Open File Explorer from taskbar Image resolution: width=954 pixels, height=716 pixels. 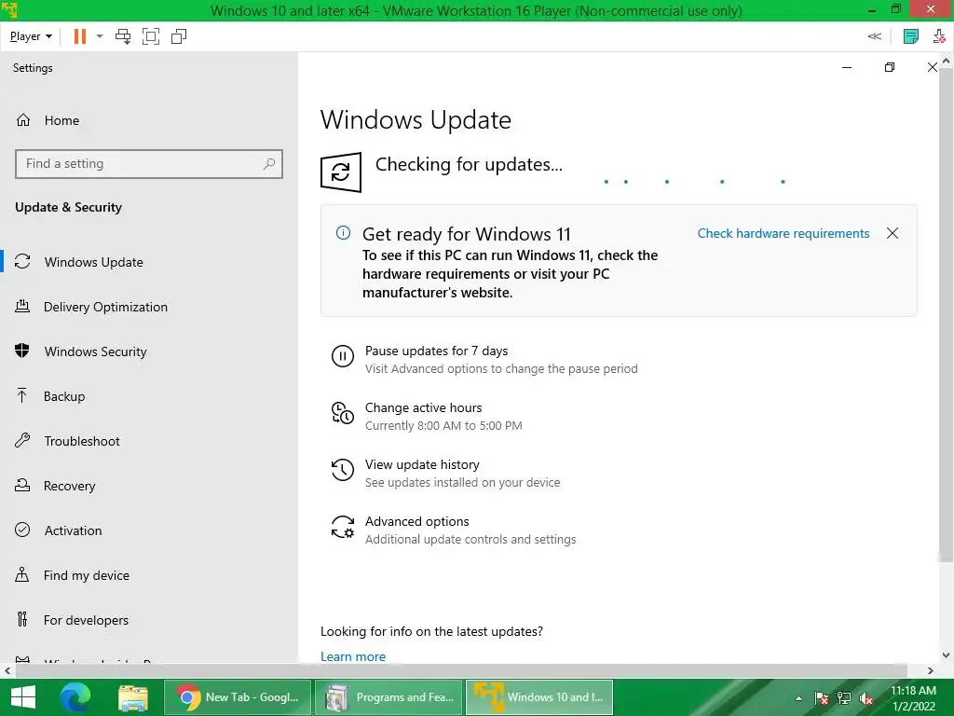pos(132,697)
